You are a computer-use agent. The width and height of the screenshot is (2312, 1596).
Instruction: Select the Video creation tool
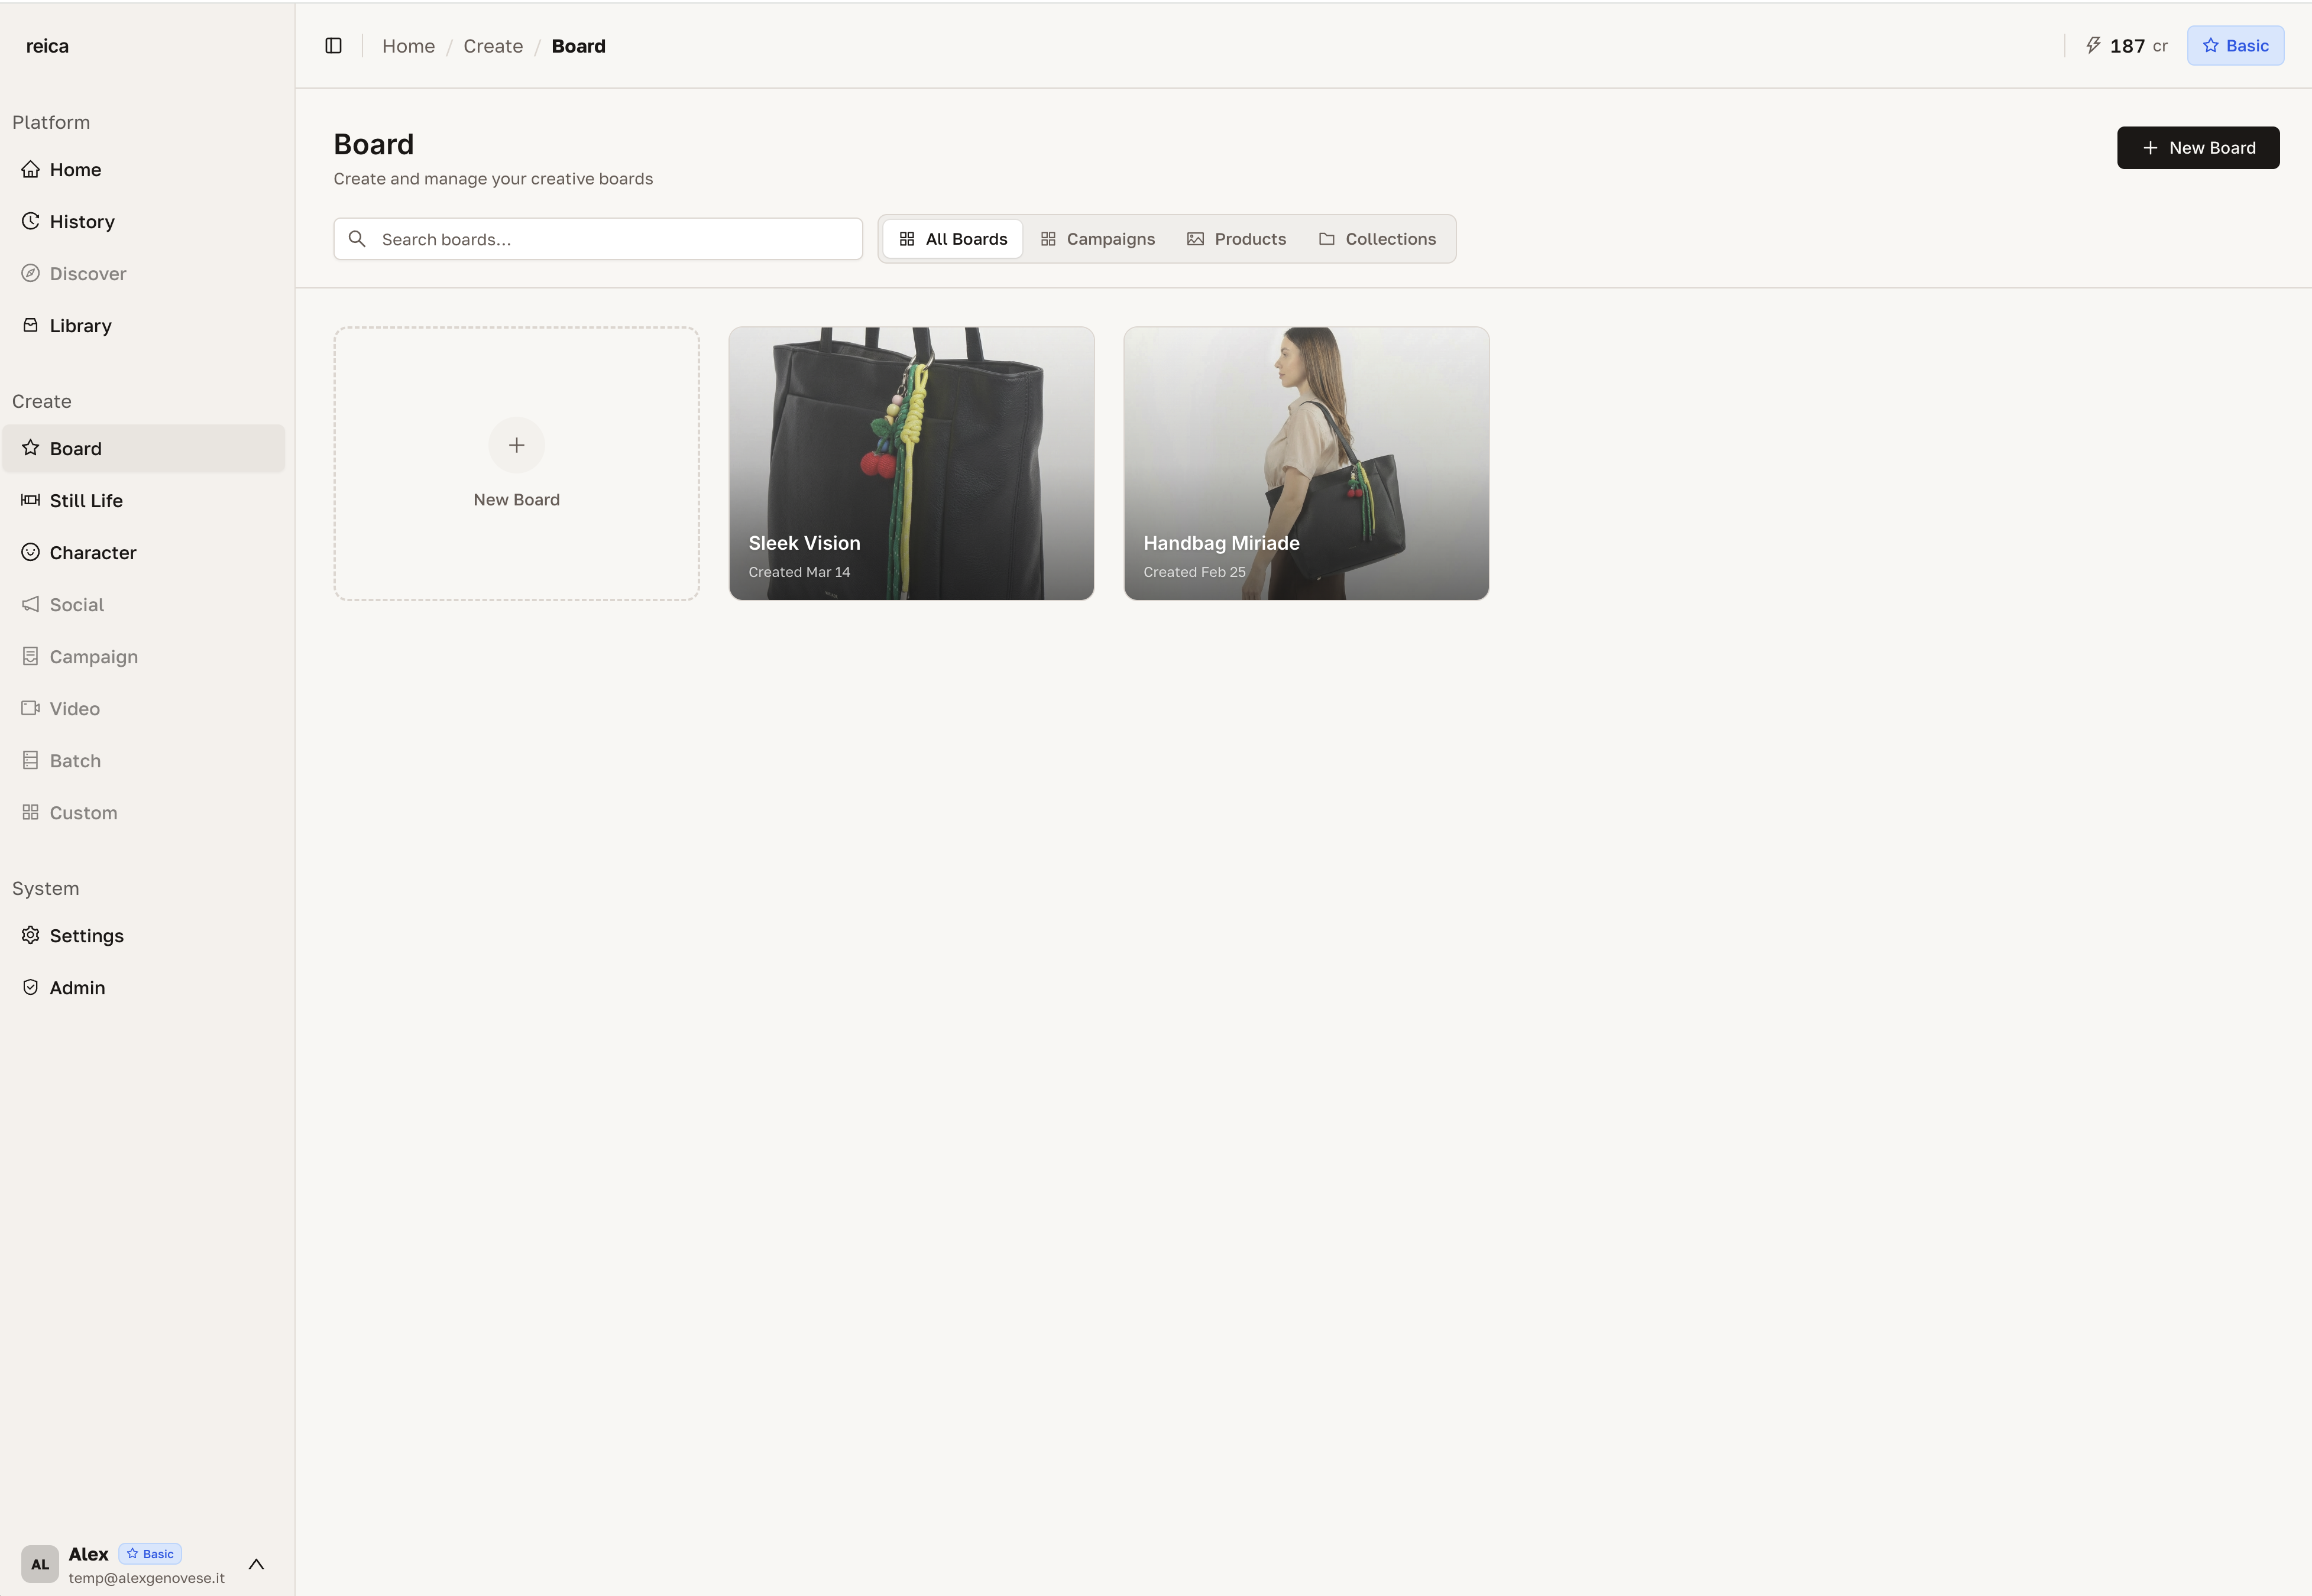(74, 708)
